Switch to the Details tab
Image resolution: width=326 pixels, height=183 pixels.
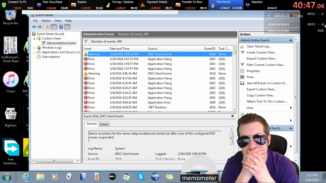tap(104, 124)
